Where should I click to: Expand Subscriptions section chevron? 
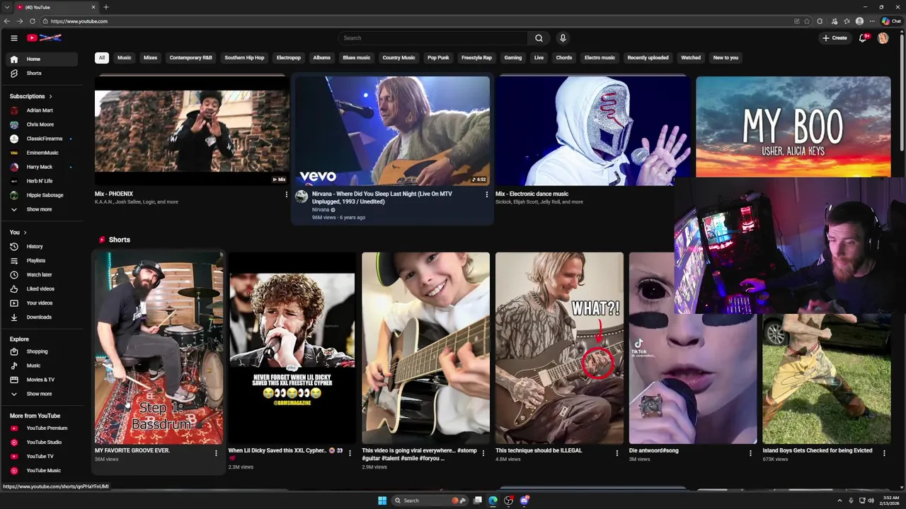click(50, 96)
